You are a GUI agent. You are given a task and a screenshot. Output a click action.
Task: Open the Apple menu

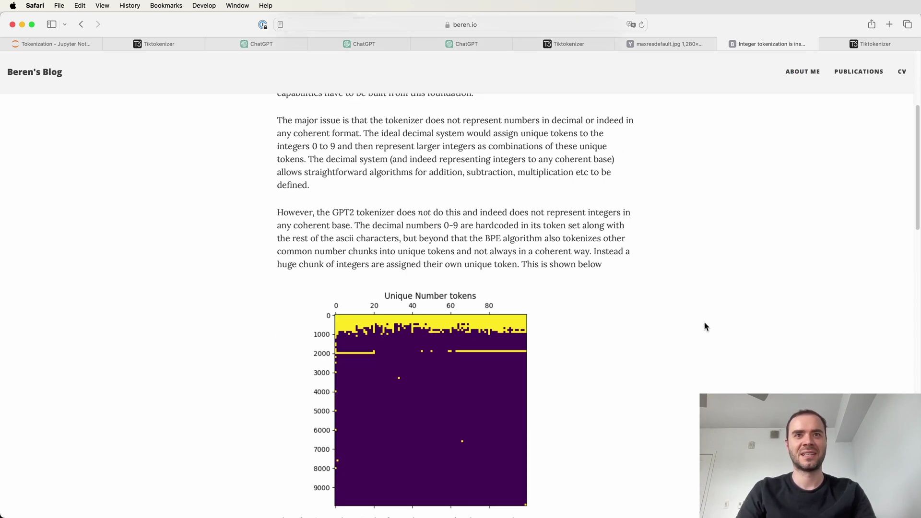pos(13,6)
